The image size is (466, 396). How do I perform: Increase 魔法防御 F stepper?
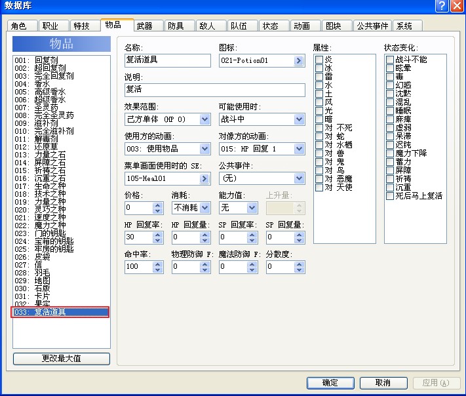tap(252, 264)
